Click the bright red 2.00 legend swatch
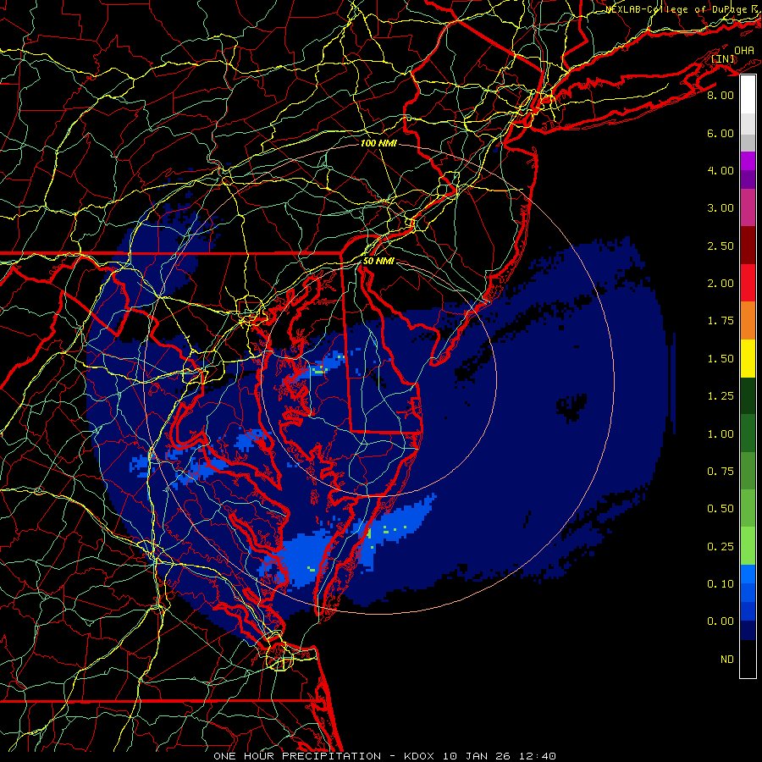 (x=748, y=283)
